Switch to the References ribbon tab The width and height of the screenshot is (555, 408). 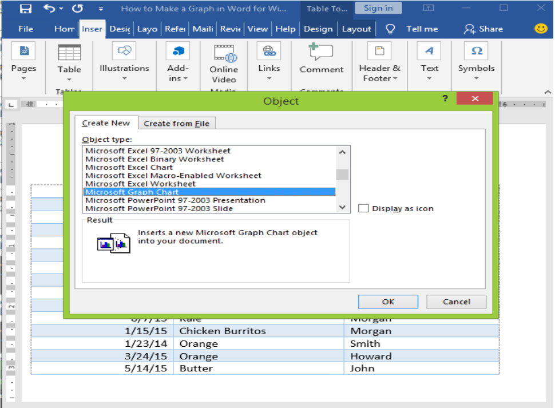coord(175,29)
